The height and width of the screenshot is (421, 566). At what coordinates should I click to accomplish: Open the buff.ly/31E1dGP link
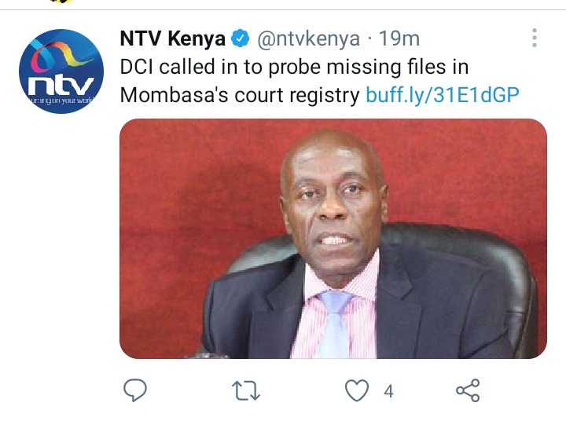click(x=442, y=95)
